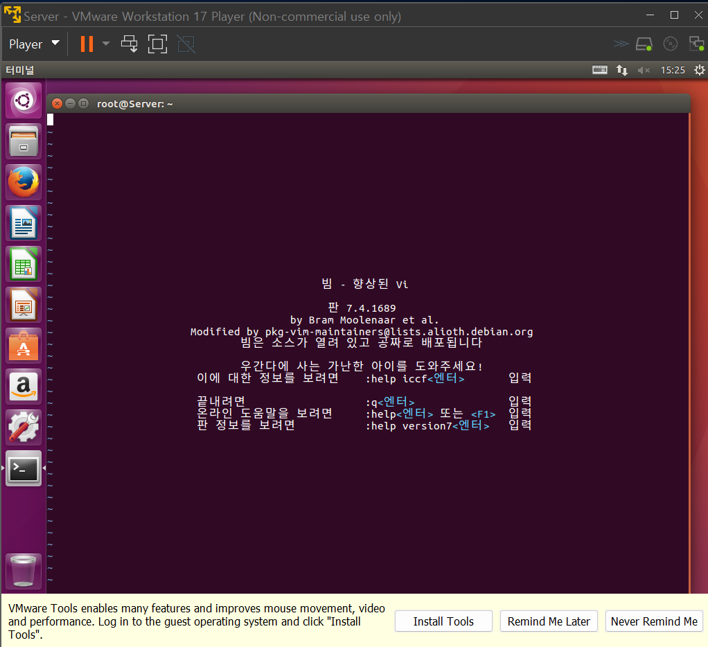Click the 터미널 menu title

(20, 70)
